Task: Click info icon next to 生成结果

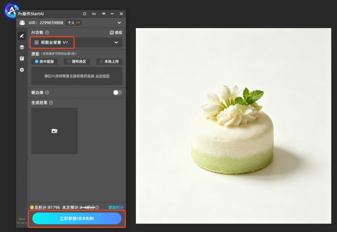Action: (x=51, y=103)
